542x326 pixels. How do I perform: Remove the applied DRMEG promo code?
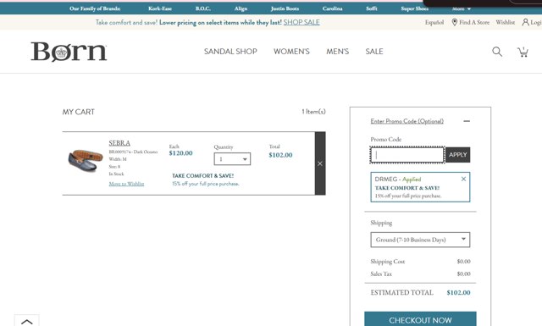click(463, 179)
